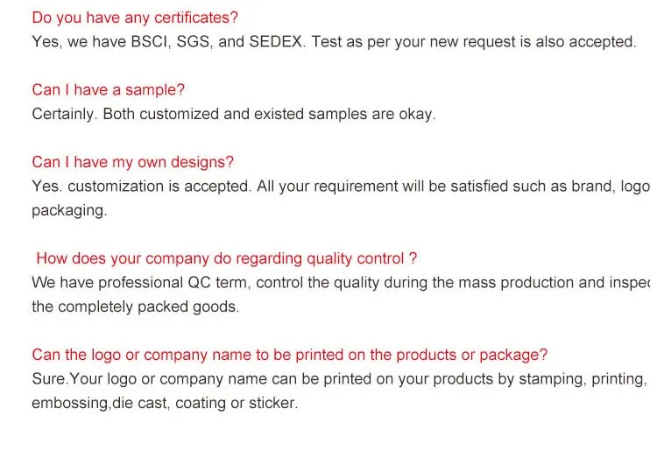The image size is (657, 451).
Task: Click the line 'We have professional QC term'
Action: pyautogui.click(x=341, y=283)
